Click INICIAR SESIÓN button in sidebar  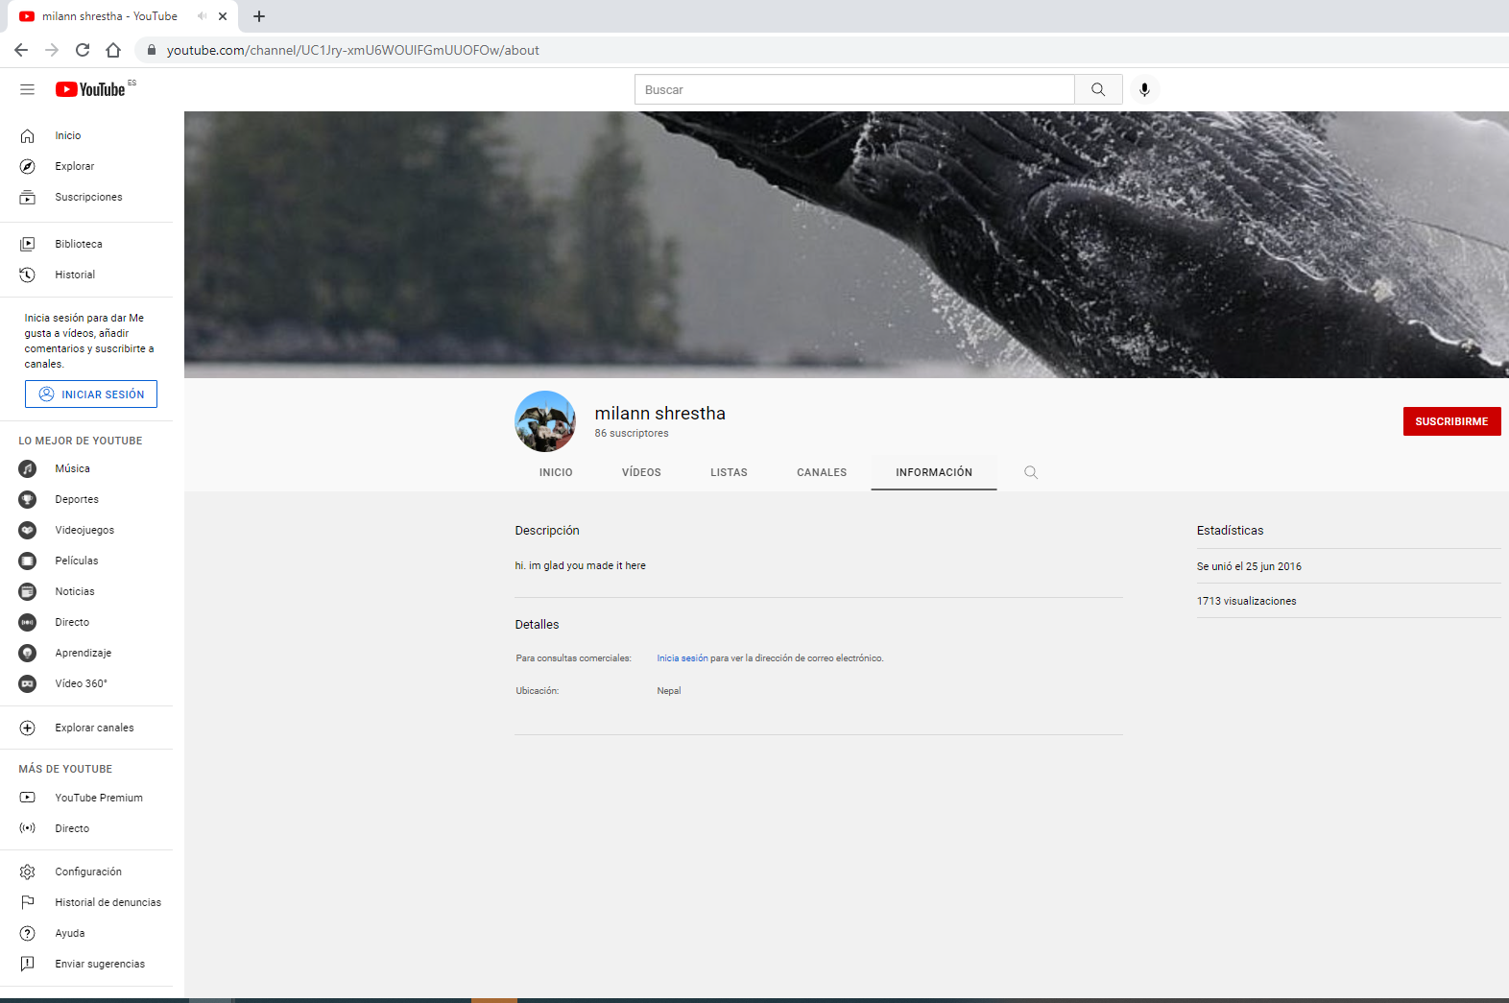pos(91,394)
